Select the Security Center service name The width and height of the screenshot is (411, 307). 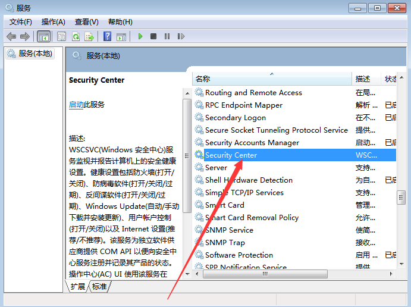[x=231, y=155]
